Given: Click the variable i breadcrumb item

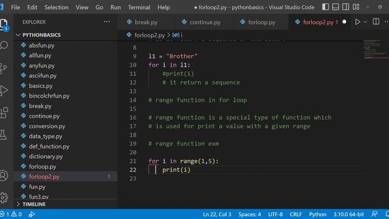Looking at the screenshot, I should [x=177, y=35].
